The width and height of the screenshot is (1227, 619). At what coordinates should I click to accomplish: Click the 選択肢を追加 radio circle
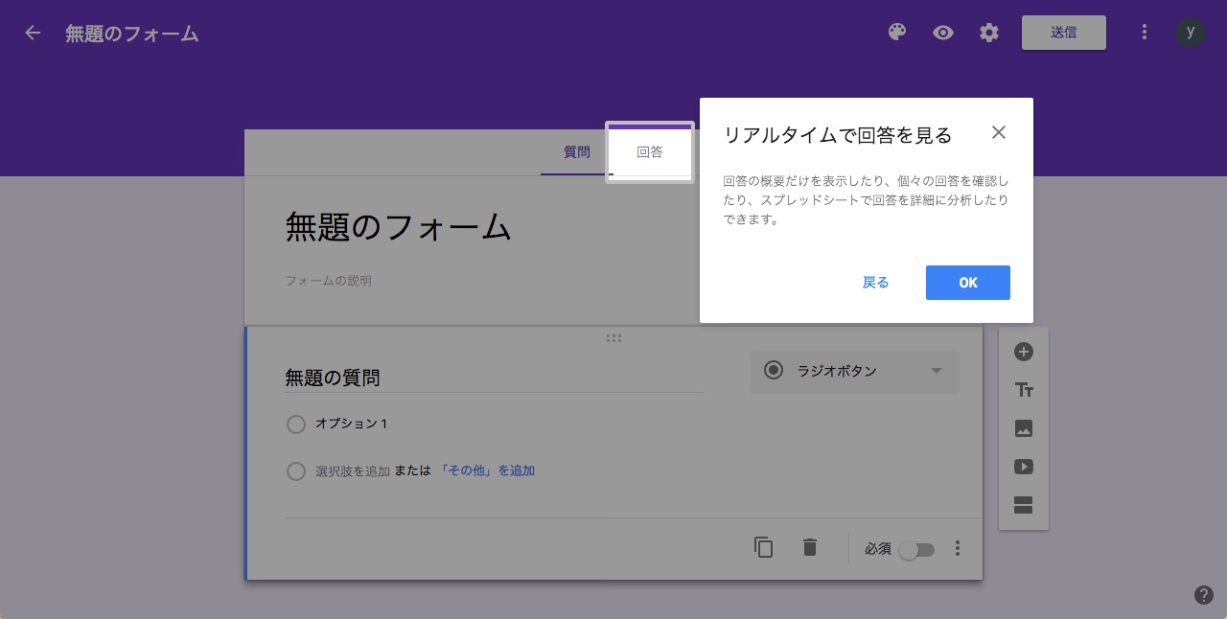coord(296,471)
